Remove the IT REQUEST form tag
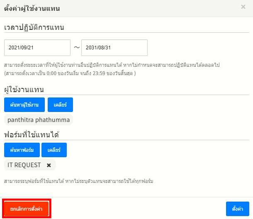The height and width of the screenshot is (219, 253). [x=49, y=165]
